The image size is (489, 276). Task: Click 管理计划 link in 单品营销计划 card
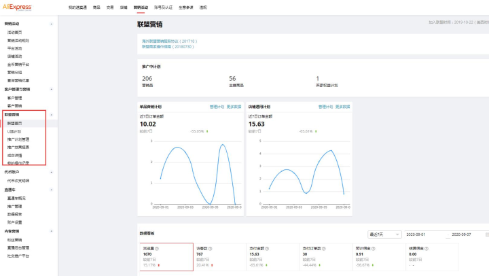[217, 107]
